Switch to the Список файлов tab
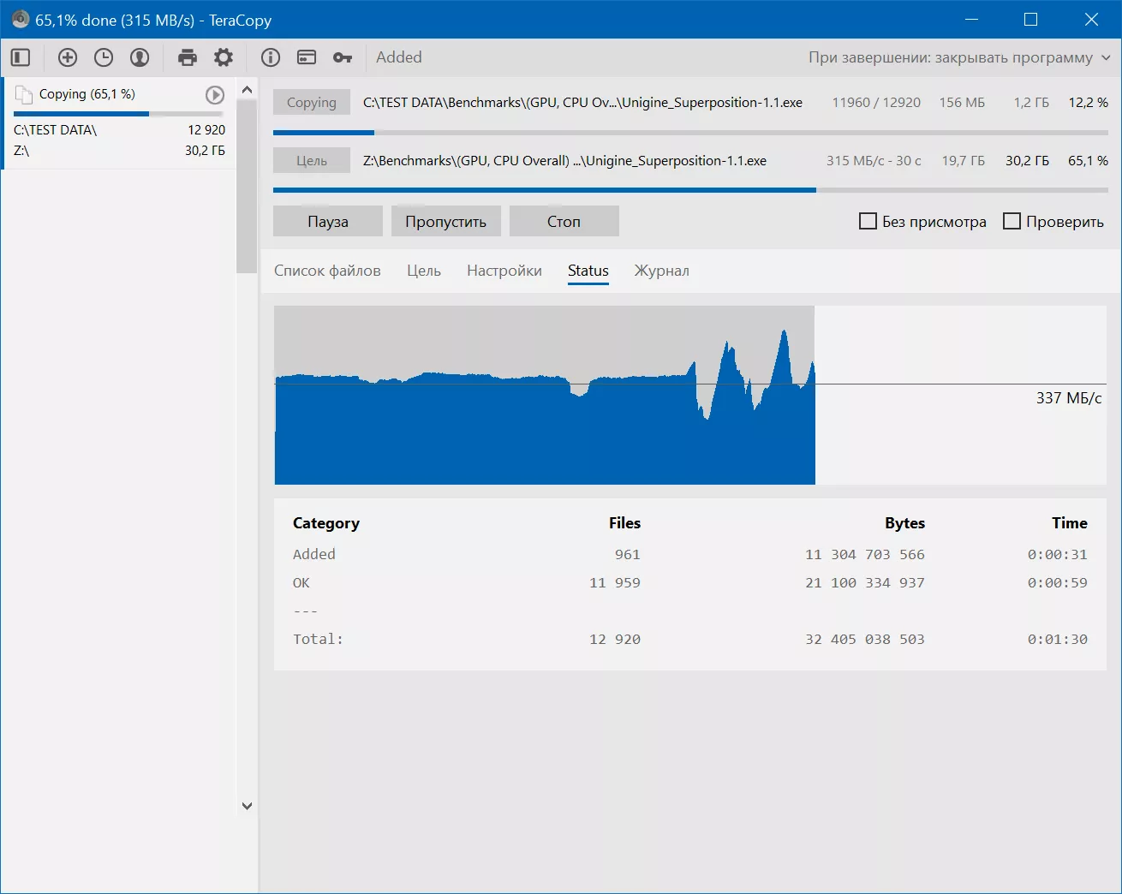 click(x=327, y=271)
